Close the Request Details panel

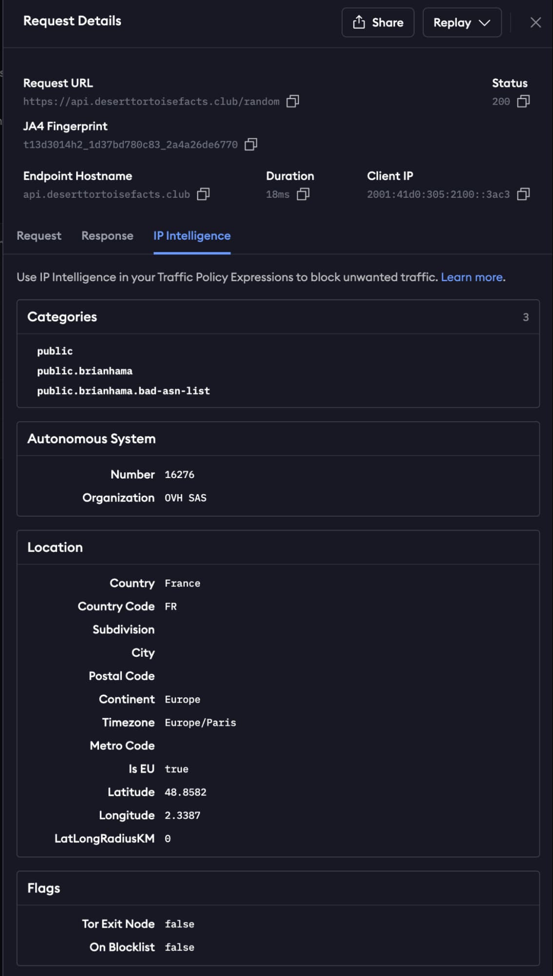pyautogui.click(x=535, y=22)
